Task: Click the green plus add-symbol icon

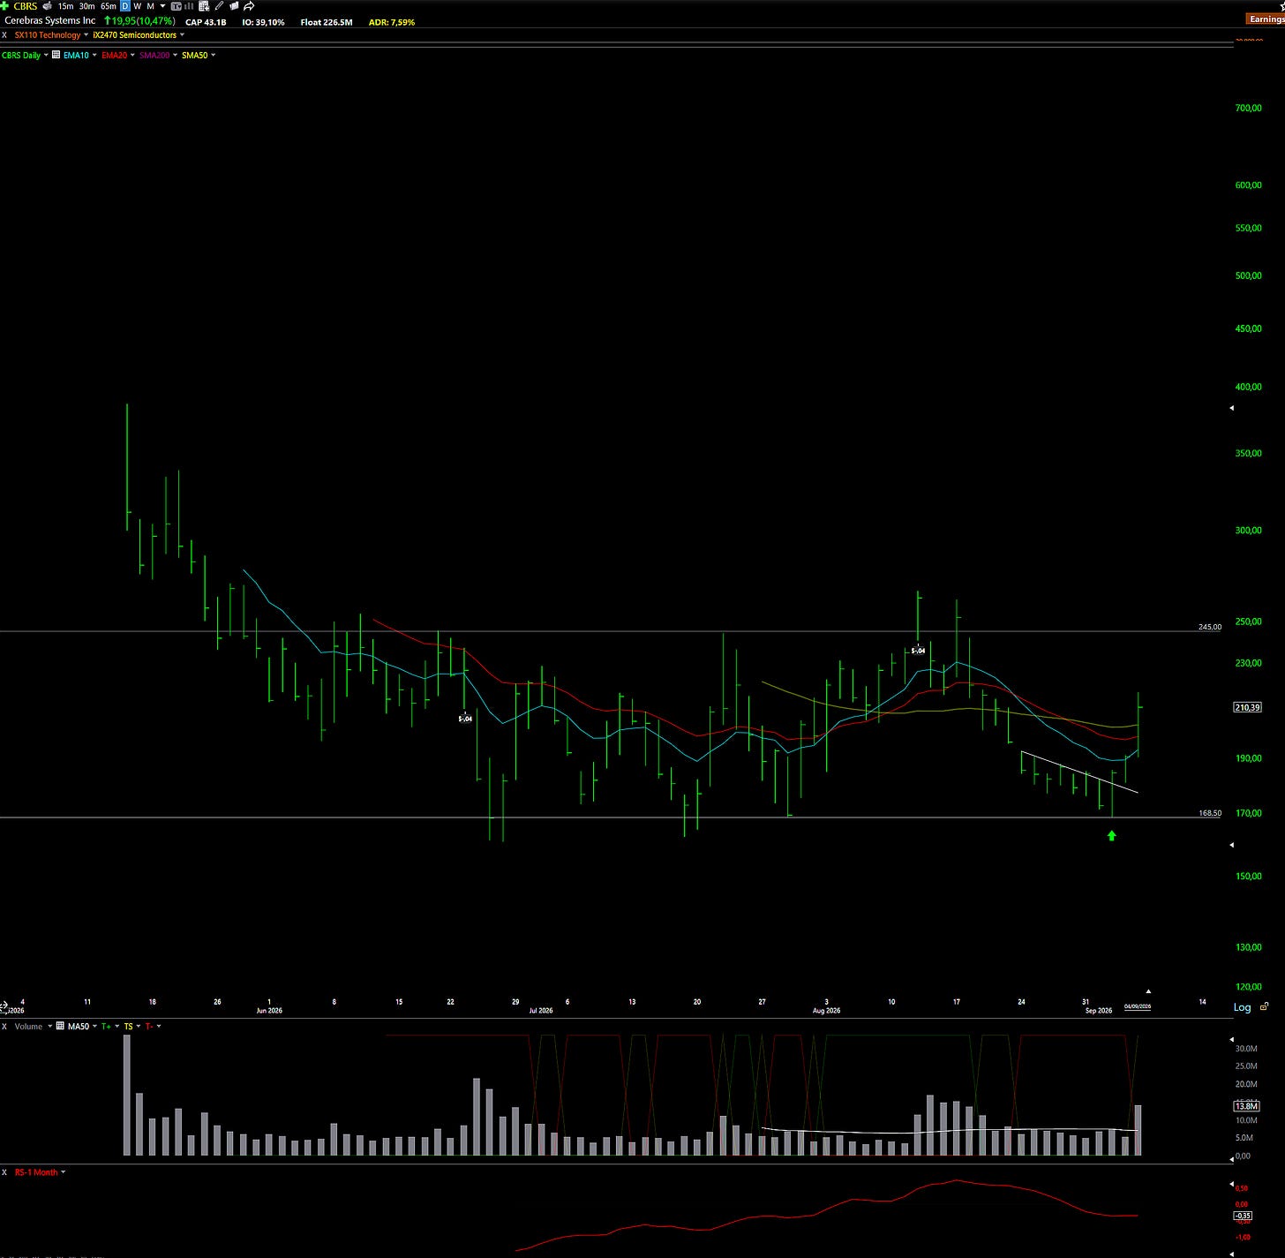Action: click(x=4, y=6)
